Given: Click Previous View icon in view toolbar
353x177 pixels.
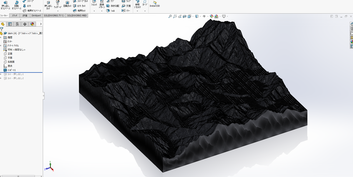Looking at the screenshot, I should 180,16.
